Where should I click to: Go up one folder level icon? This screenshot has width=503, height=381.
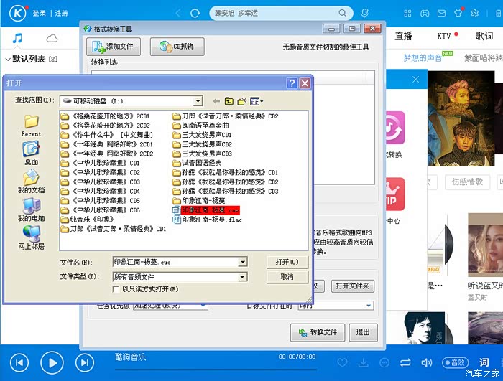[229, 101]
